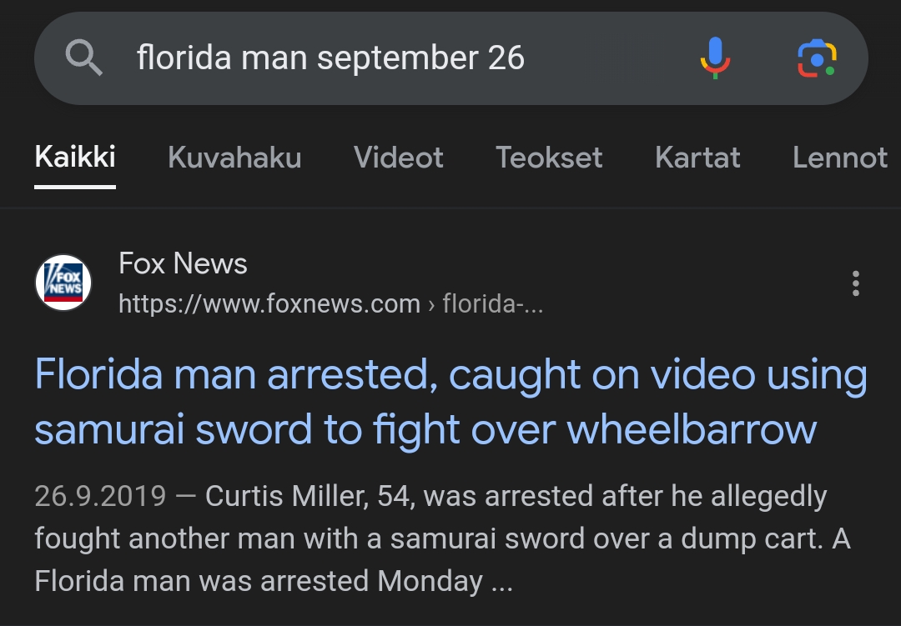This screenshot has height=626, width=901.
Task: Click the foxnews.com URL address
Action: pyautogui.click(x=269, y=304)
